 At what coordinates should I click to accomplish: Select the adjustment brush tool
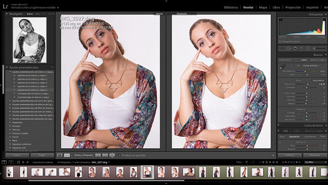coord(319,48)
